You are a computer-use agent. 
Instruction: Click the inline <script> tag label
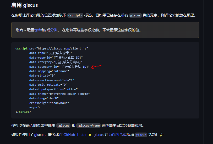pyautogui.click(x=75, y=15)
